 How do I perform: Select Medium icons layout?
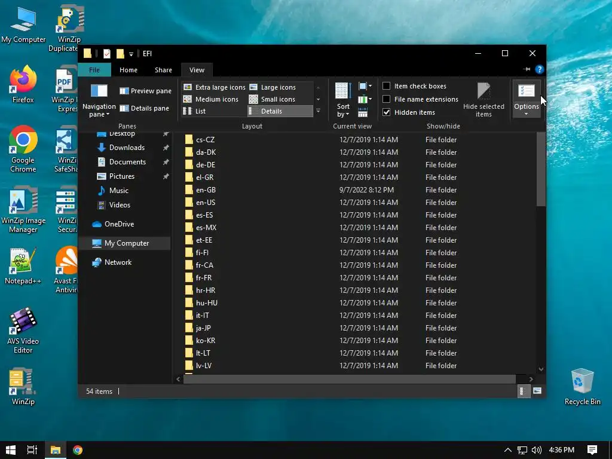[x=211, y=99]
